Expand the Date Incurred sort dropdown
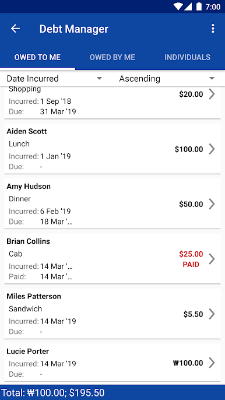The width and height of the screenshot is (225, 400). (x=55, y=79)
